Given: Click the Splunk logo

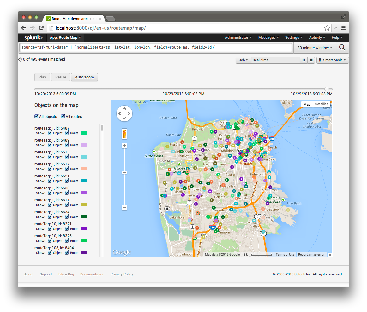Looking at the screenshot, I should click(x=33, y=38).
